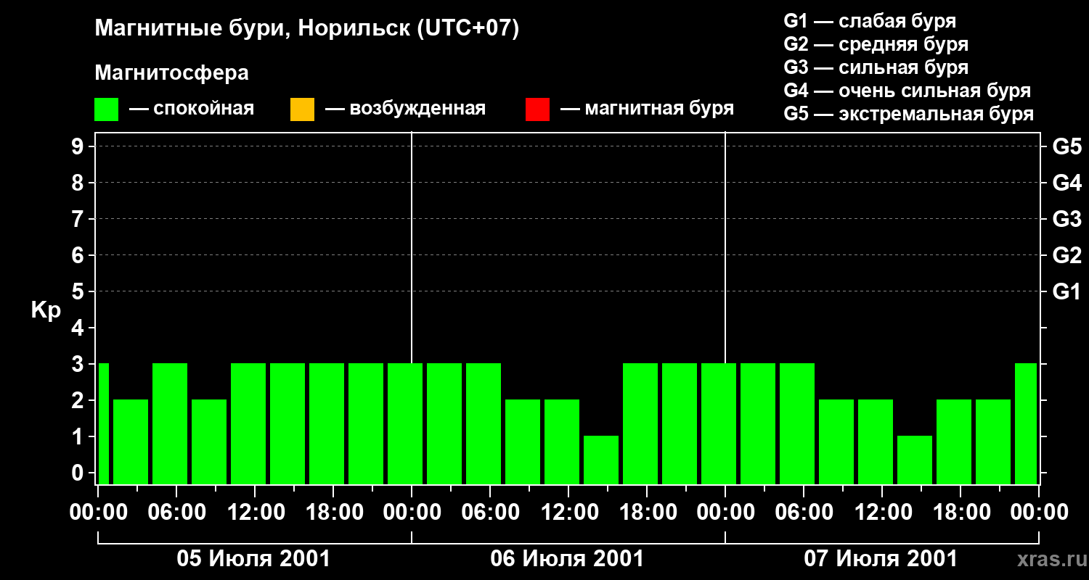Click the 'Kp' axis label
This screenshot has width=1089, height=580.
46,310
